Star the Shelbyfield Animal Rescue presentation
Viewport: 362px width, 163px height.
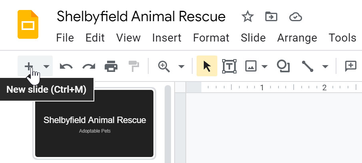point(248,17)
